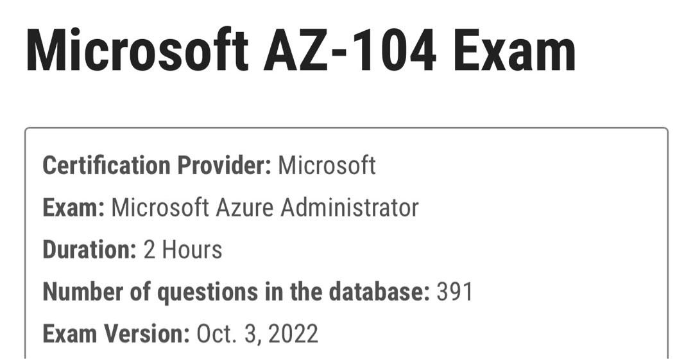Click the "Duration:" label
The width and height of the screenshot is (693, 359).
point(89,249)
